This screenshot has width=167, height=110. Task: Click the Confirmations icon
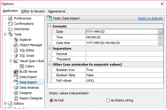[x=10, y=24]
